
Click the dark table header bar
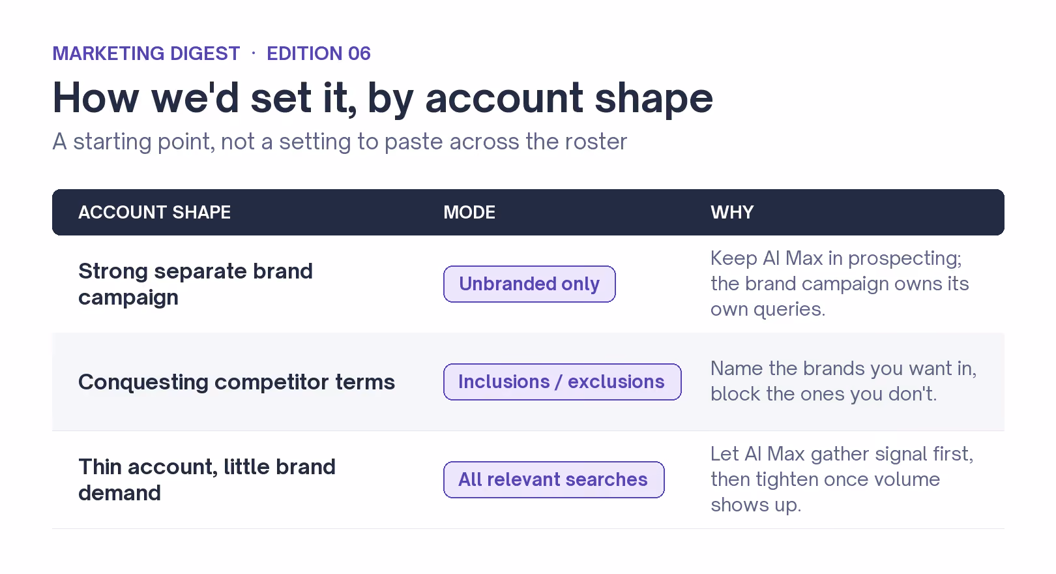pos(528,212)
